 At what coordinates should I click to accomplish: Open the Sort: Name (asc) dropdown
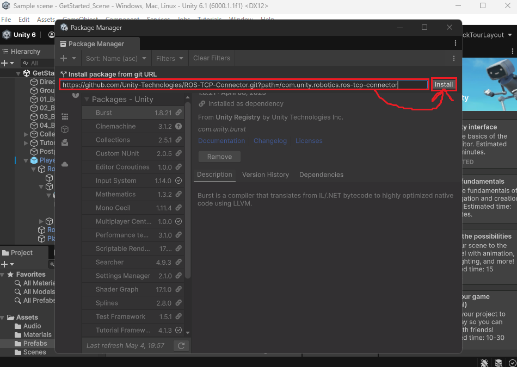(x=116, y=58)
